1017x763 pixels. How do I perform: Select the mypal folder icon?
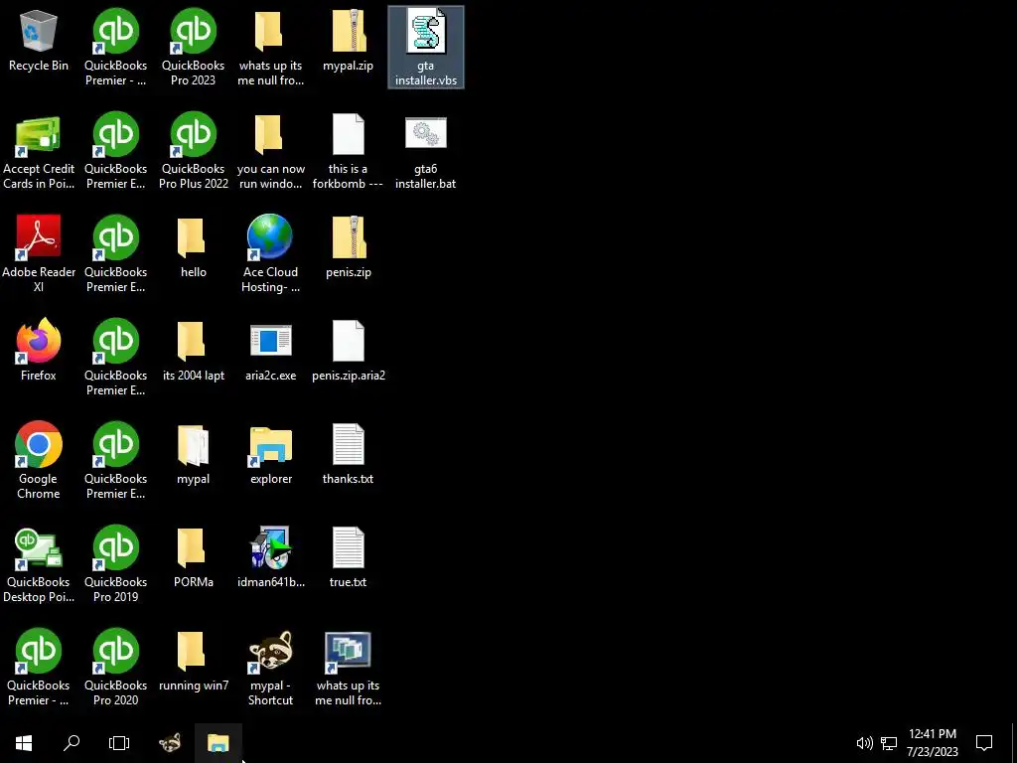(x=194, y=455)
